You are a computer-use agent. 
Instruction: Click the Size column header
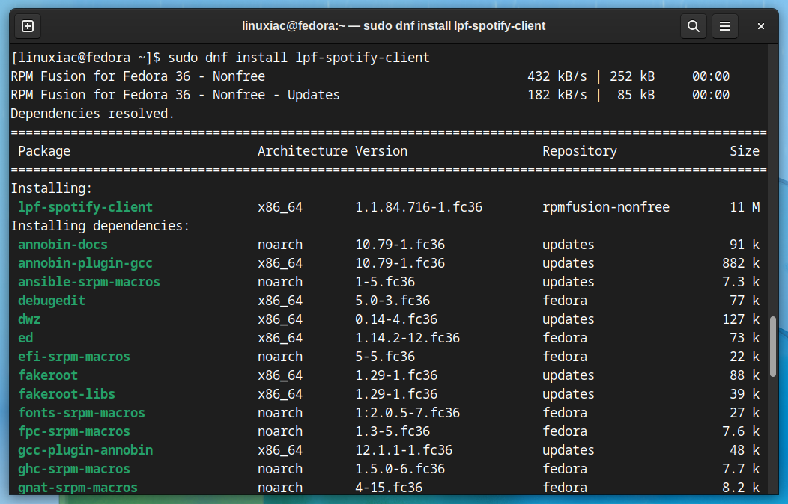pos(745,152)
